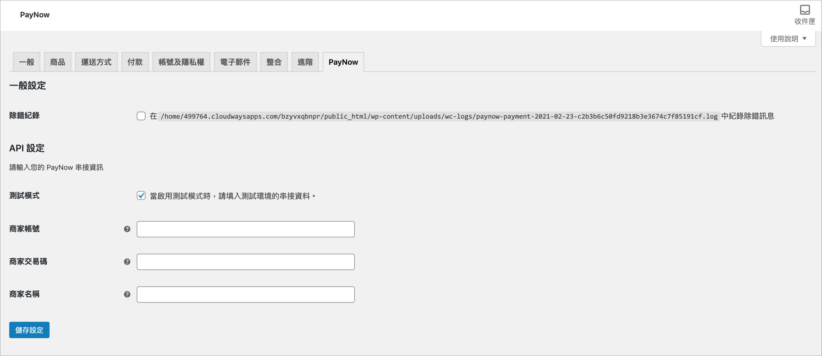Switch to the 一般 tab
Screen dimensions: 822x356
27,62
